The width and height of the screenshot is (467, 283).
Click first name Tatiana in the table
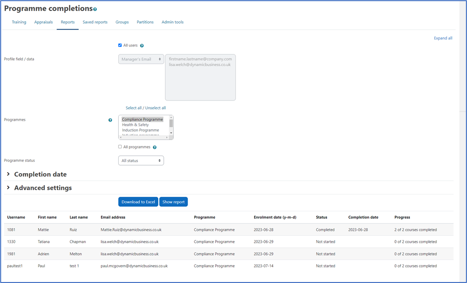tap(44, 242)
